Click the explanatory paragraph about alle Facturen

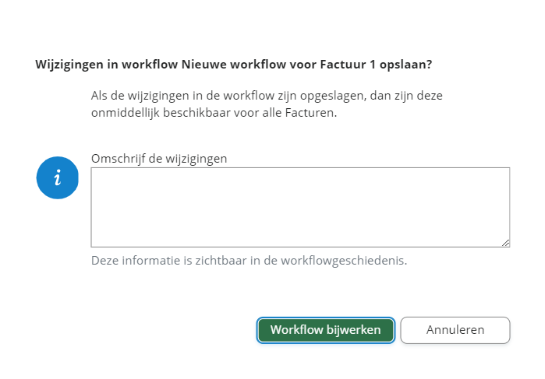[x=267, y=104]
